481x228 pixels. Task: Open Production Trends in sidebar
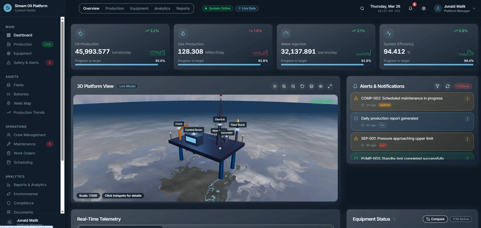click(31, 112)
